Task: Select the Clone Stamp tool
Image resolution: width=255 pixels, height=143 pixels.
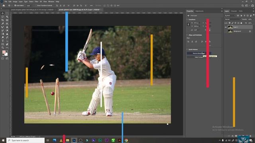Action: [x=7, y=27]
